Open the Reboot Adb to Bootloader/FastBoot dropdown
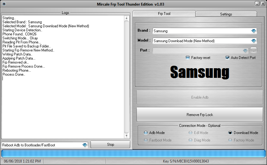The height and width of the screenshot is (165, 267). [85, 145]
